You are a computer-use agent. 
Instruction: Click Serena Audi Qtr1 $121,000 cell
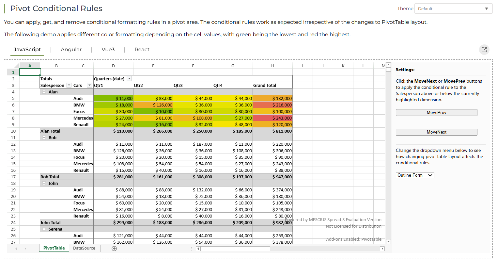click(x=113, y=235)
